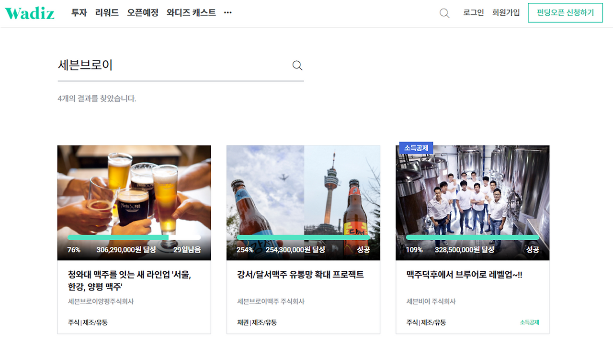Click the 306,290,000원 달성 amount
This screenshot has width=613, height=344.
coord(126,250)
